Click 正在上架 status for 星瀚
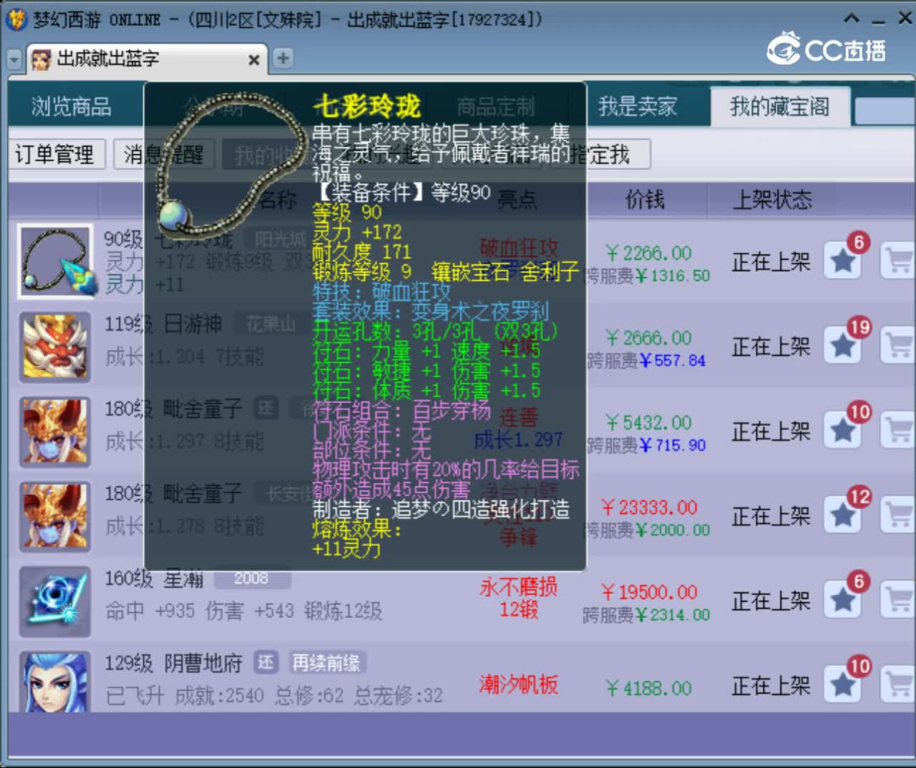 point(771,601)
